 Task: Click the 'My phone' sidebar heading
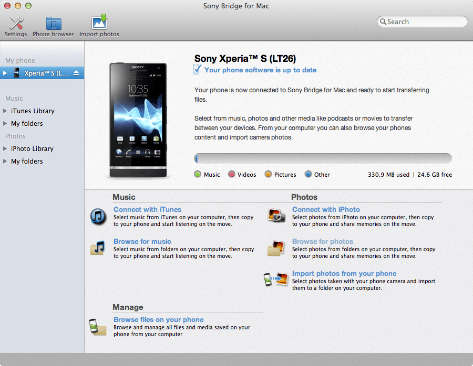pyautogui.click(x=20, y=60)
